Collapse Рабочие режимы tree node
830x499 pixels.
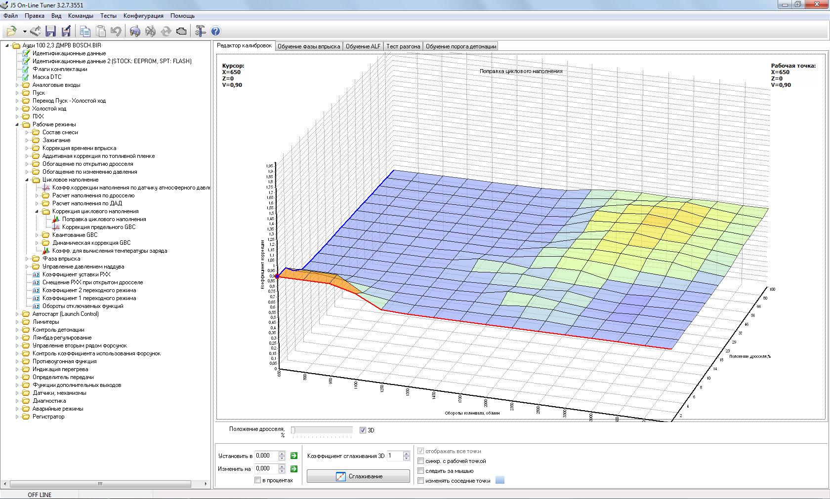click(17, 124)
